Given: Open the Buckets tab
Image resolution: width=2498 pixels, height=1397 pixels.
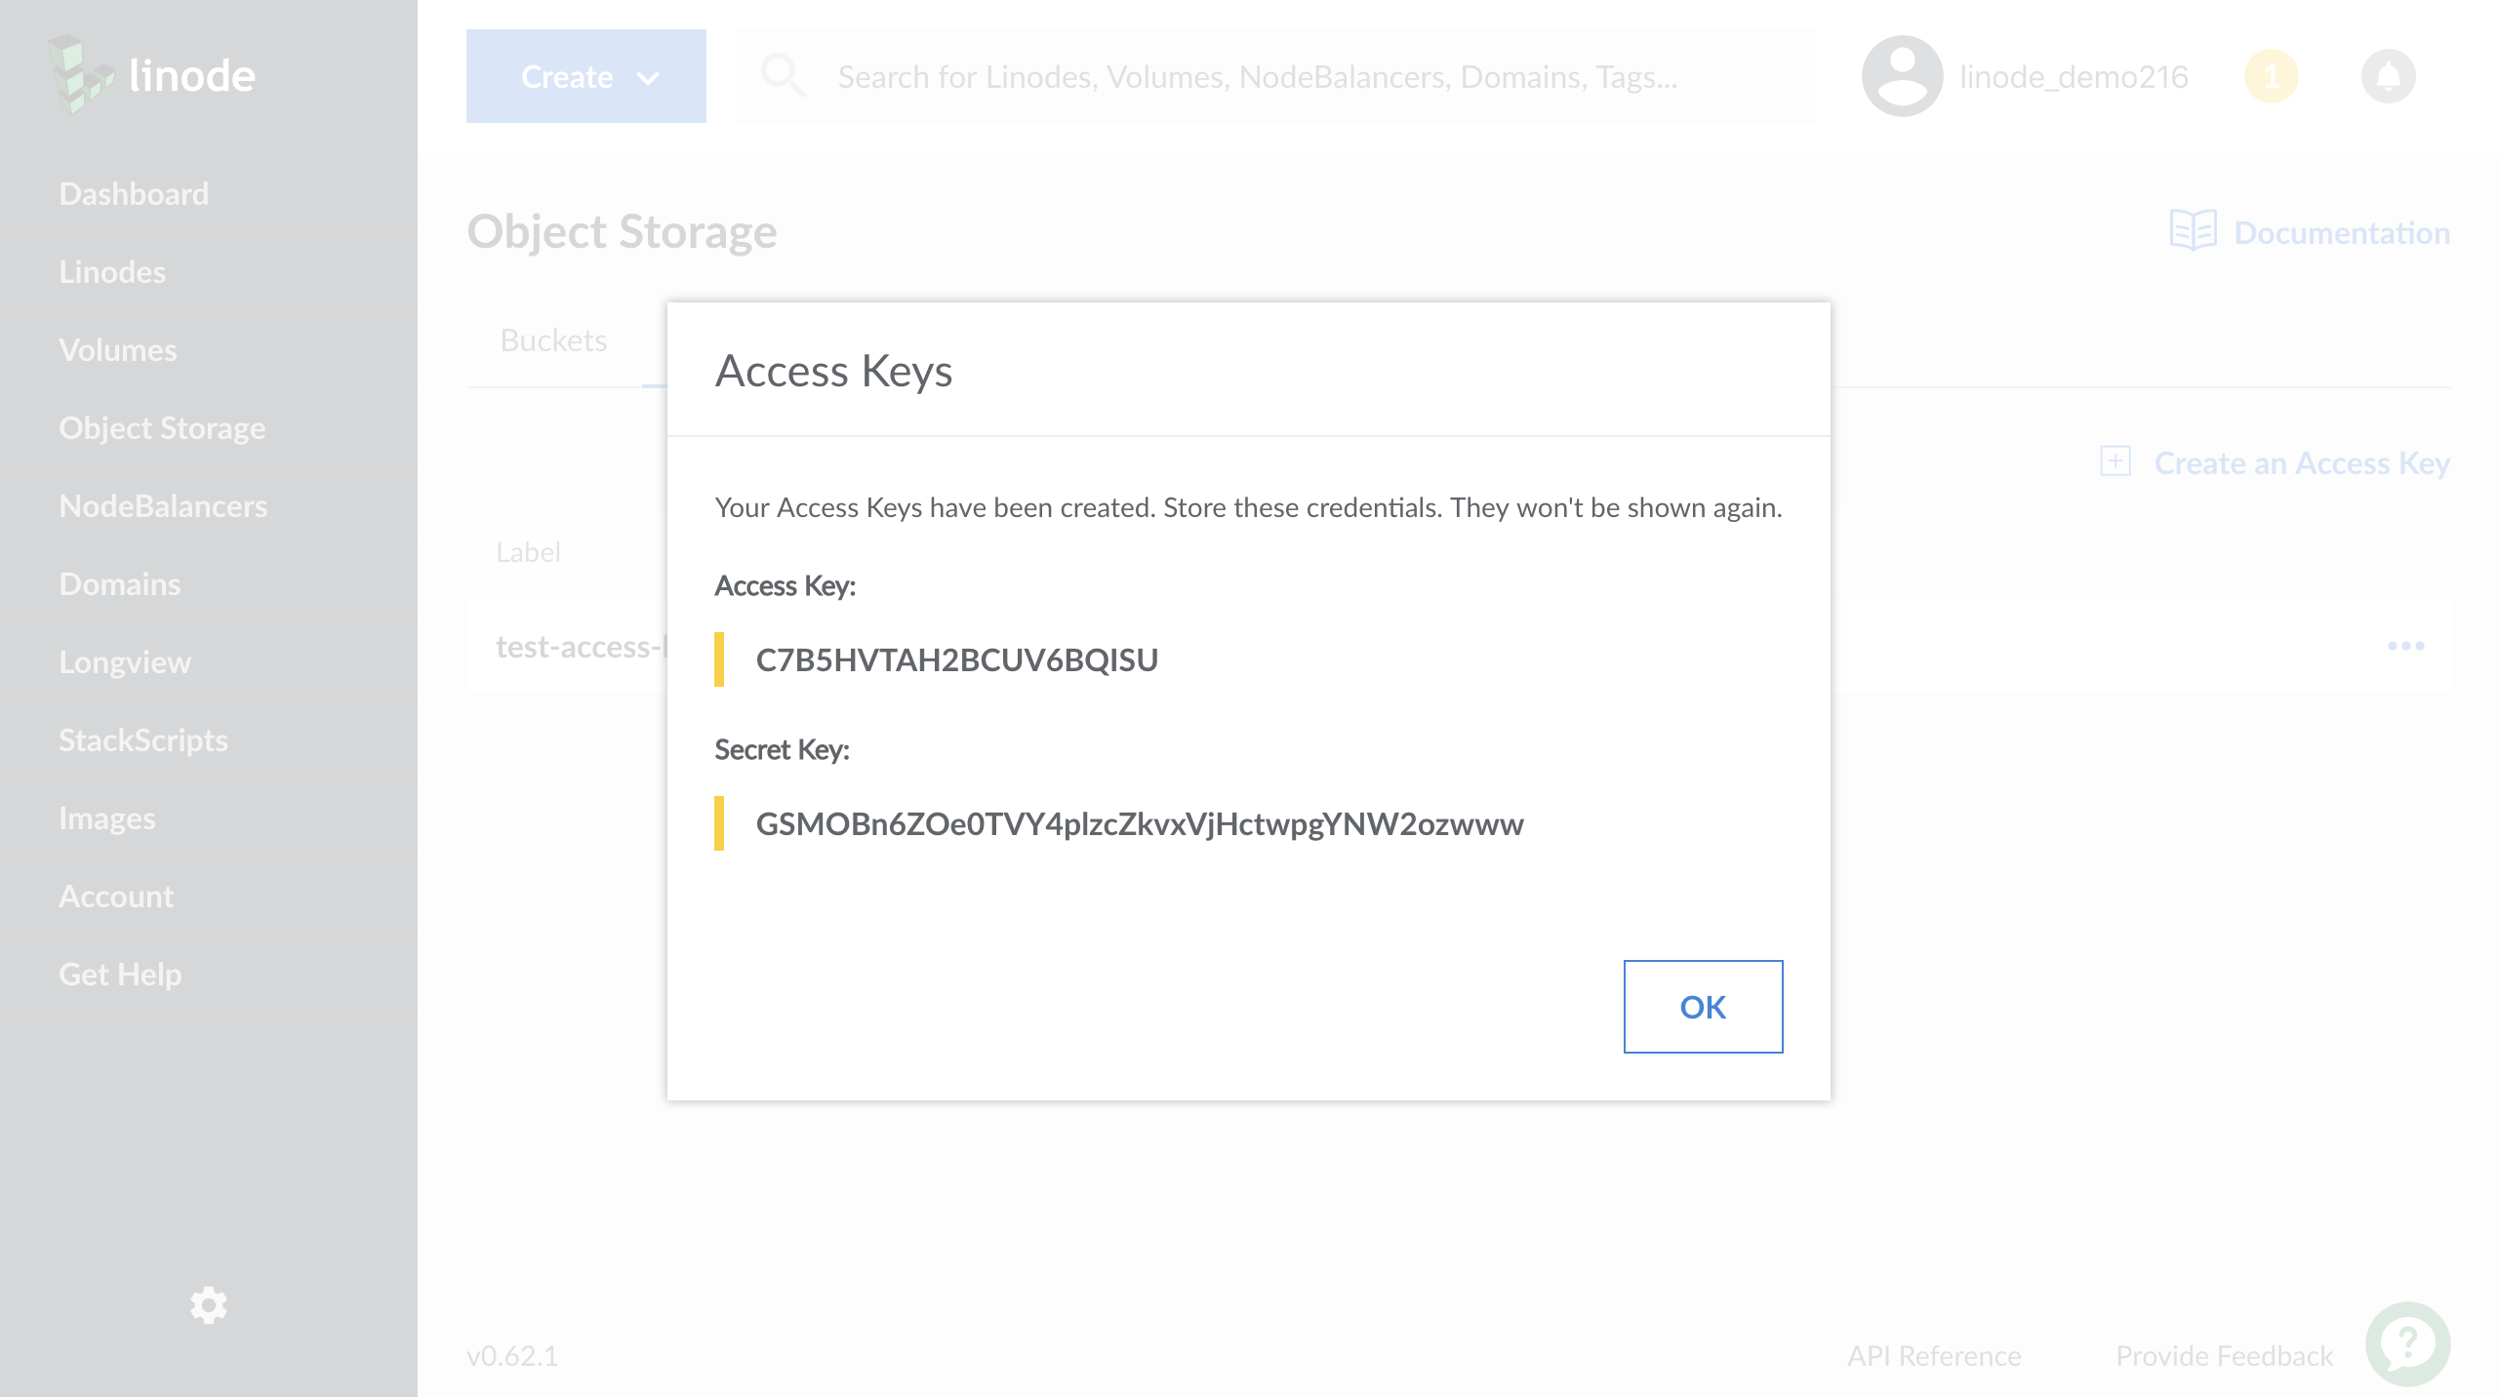Looking at the screenshot, I should point(553,340).
